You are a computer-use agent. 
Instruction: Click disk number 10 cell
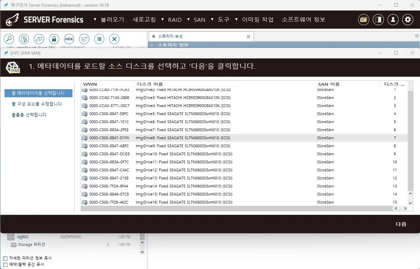click(395, 162)
